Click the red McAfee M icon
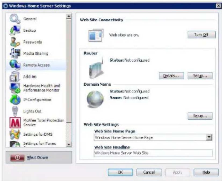222x181 pixels. click(x=15, y=123)
